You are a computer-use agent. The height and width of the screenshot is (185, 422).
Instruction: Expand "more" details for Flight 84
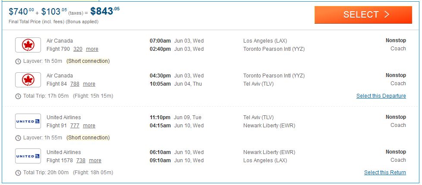pyautogui.click(x=89, y=84)
